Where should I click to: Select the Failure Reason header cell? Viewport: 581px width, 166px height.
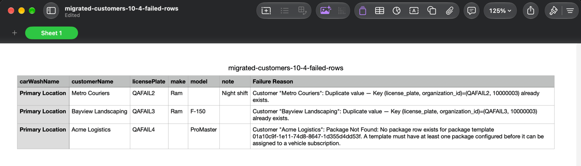click(402, 82)
